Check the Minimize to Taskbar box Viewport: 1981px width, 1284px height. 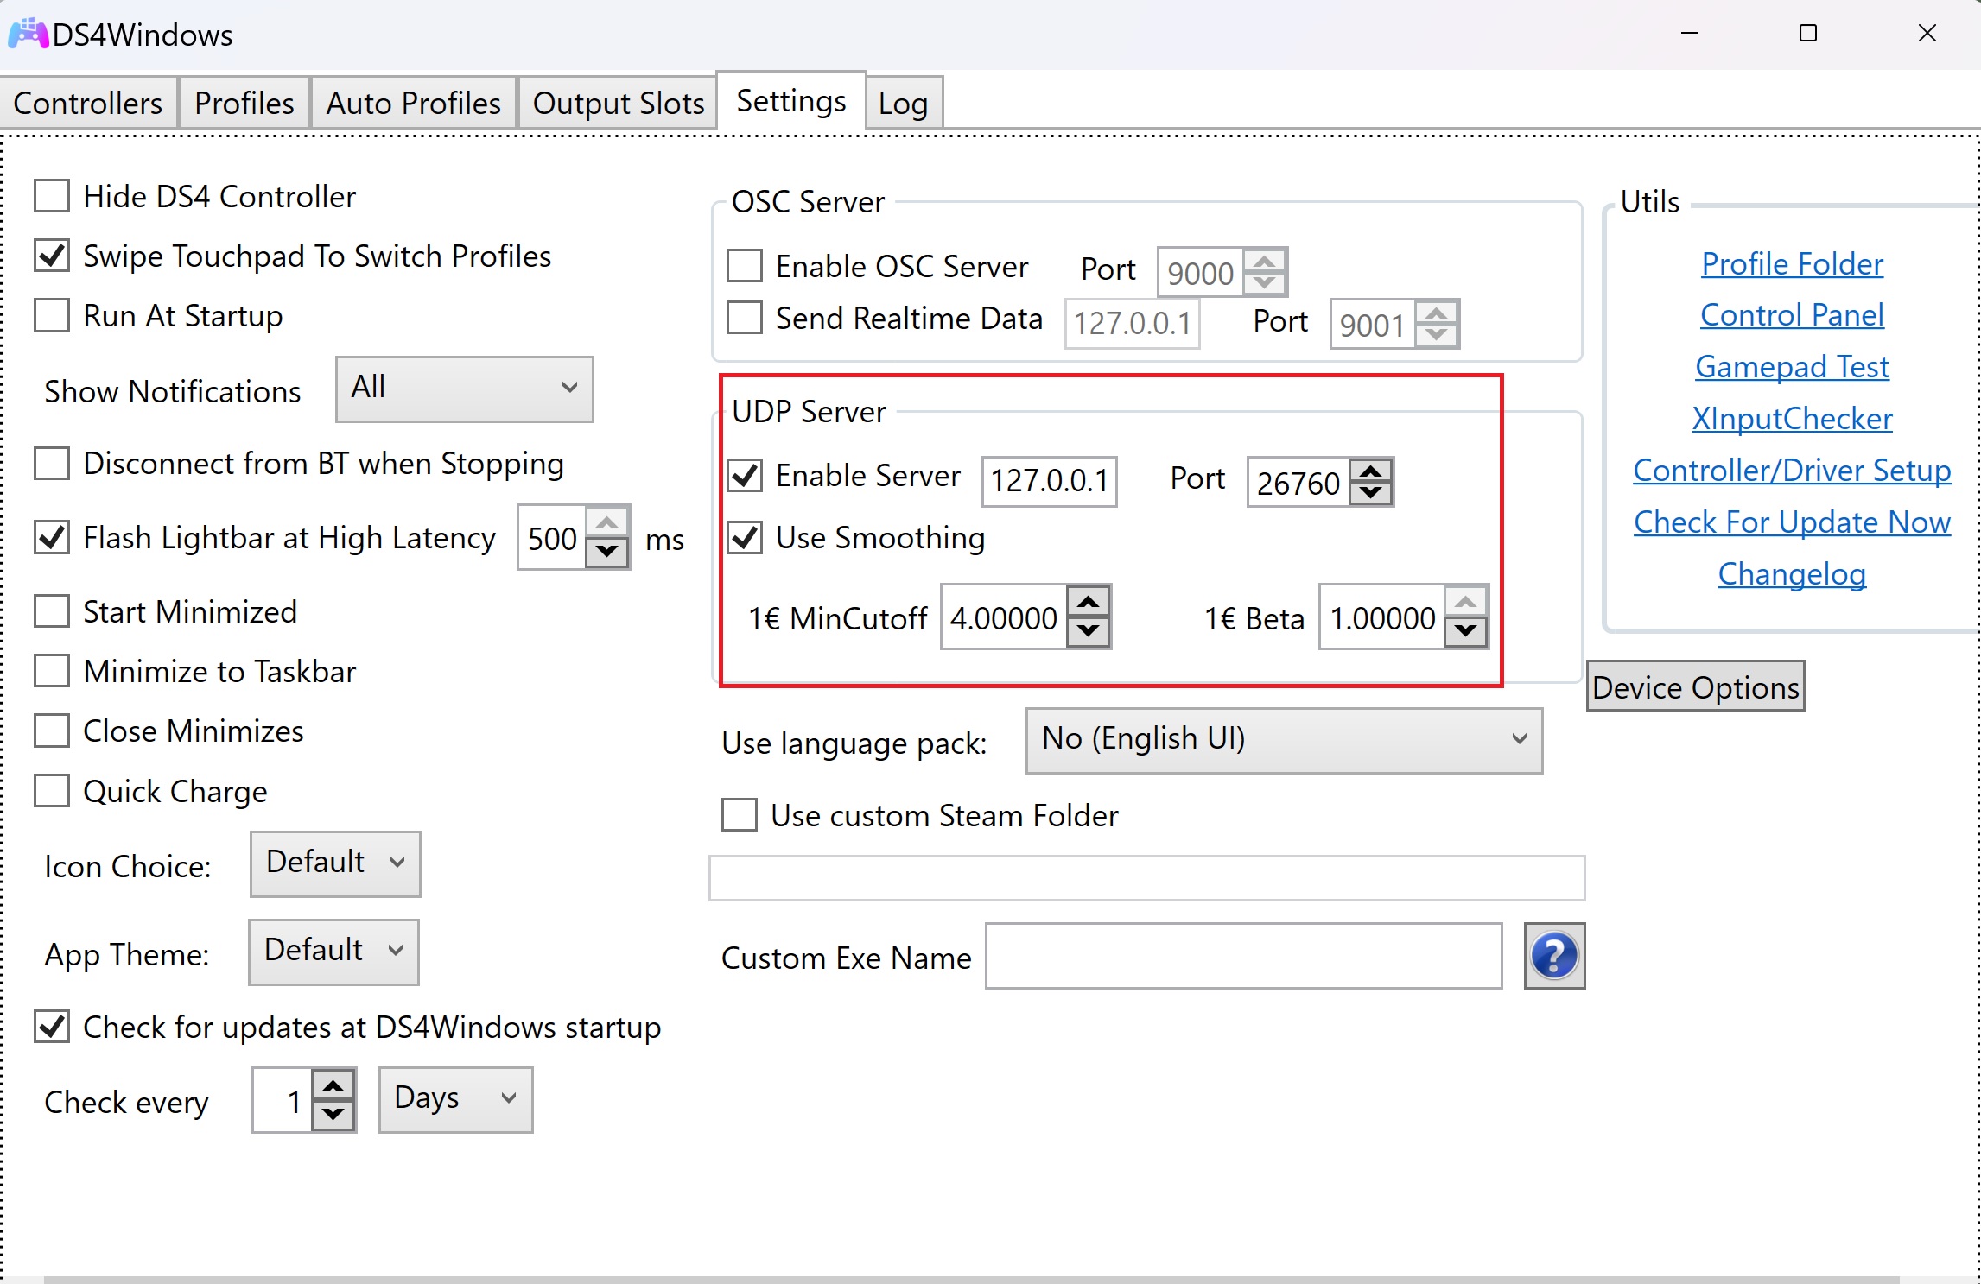[x=52, y=671]
